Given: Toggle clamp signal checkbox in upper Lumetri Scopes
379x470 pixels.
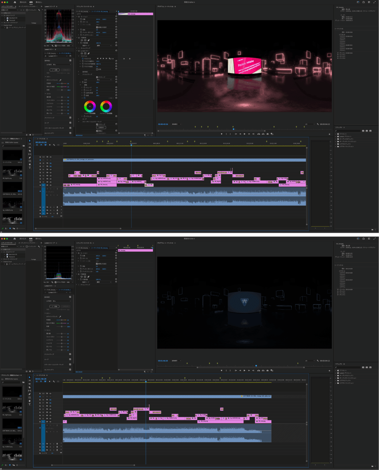Looking at the screenshot, I should (56, 46).
